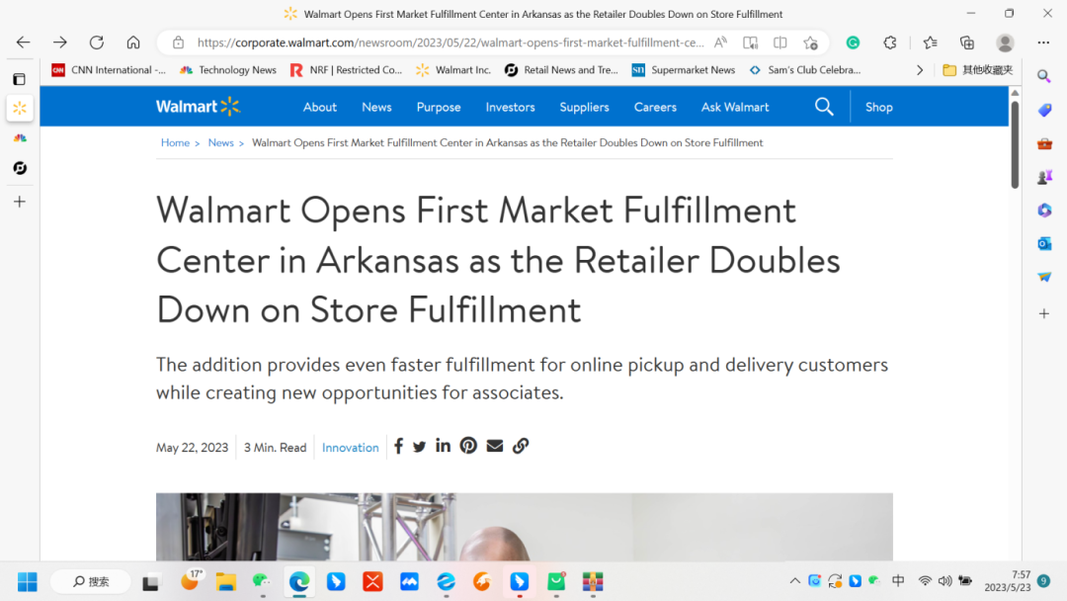Screen dimensions: 1067x601
Task: Open the Careers menu item
Action: pyautogui.click(x=655, y=107)
